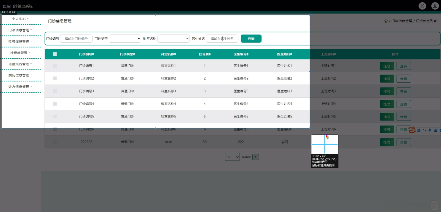The image size is (441, 212).
Task: Click the Sogou input method S logo
Action: click(x=412, y=130)
